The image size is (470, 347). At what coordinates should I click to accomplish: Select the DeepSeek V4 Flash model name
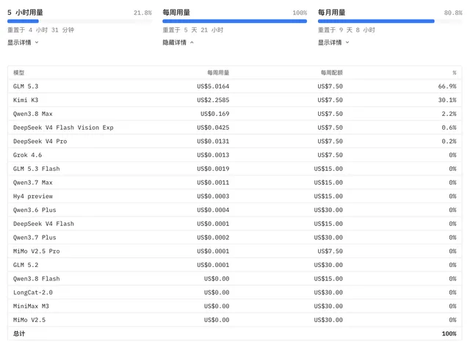pyautogui.click(x=44, y=224)
